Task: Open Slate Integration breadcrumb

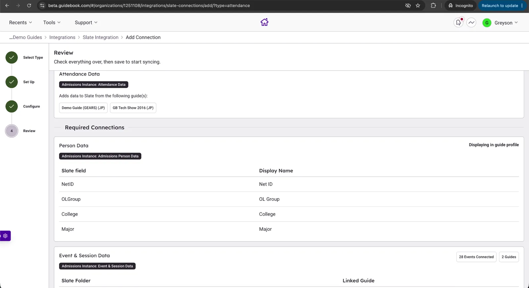Action: click(x=101, y=37)
